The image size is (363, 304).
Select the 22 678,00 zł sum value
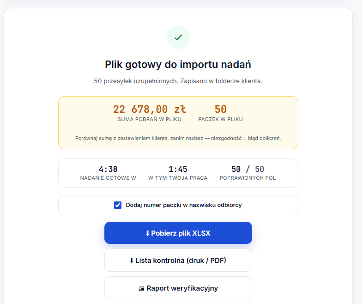(150, 109)
